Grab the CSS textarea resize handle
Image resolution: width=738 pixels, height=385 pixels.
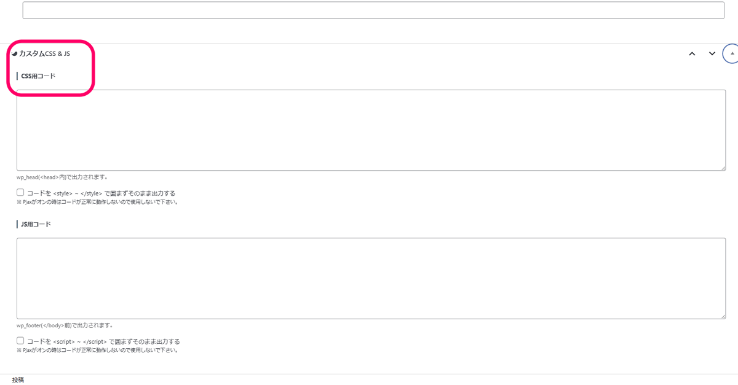coord(722,167)
